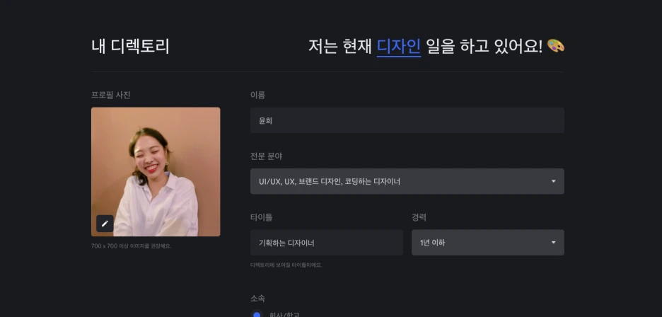Click the 타이틀 field label

262,217
